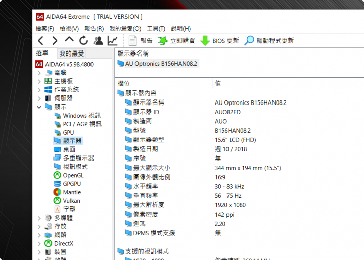Viewport: 364px width, 260px height.
Task: Select the 字型 font icon
Action: tap(57, 209)
